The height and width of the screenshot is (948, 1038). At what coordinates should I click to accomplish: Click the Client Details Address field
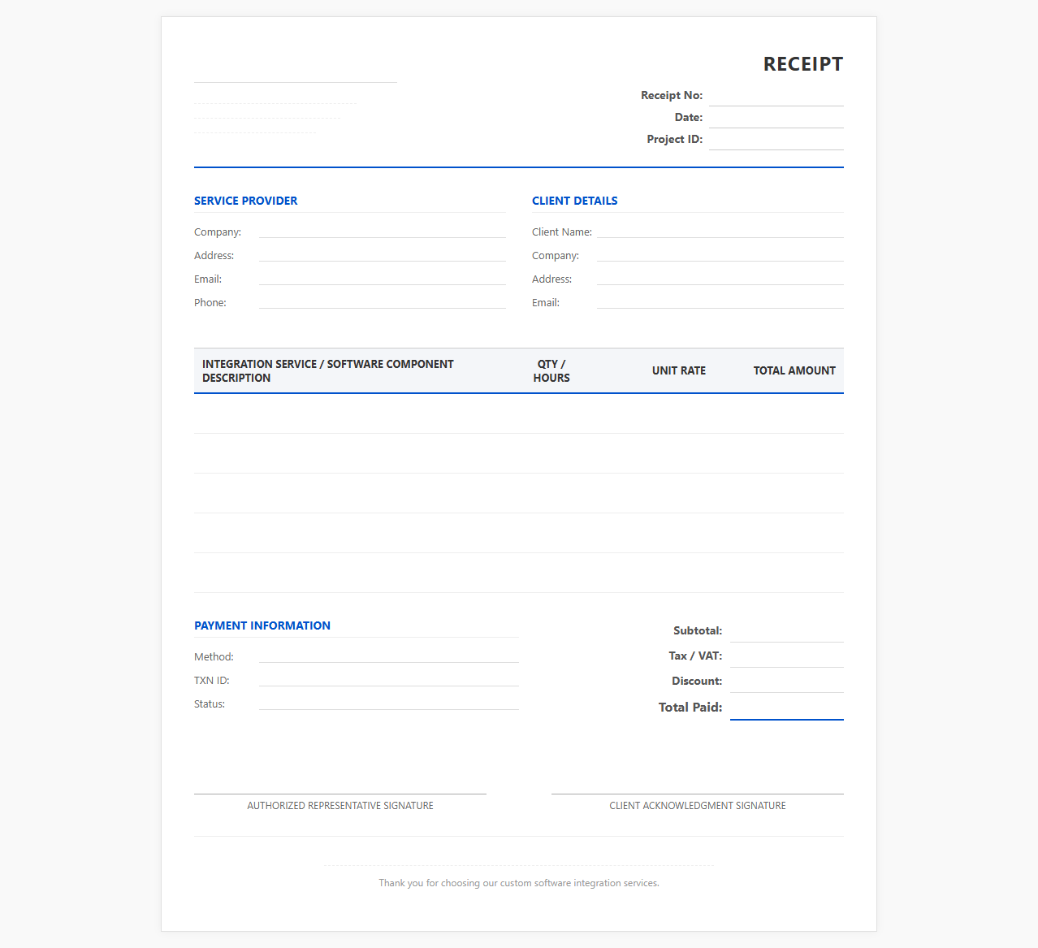[720, 278]
